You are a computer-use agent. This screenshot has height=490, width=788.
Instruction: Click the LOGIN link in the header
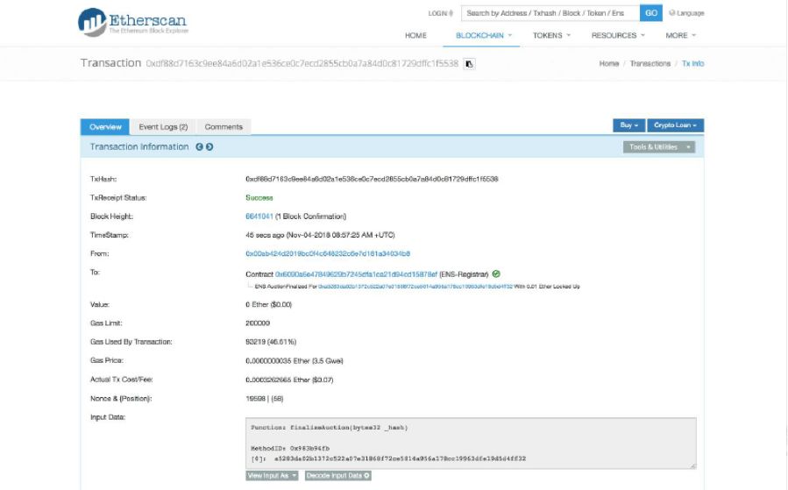click(x=439, y=13)
